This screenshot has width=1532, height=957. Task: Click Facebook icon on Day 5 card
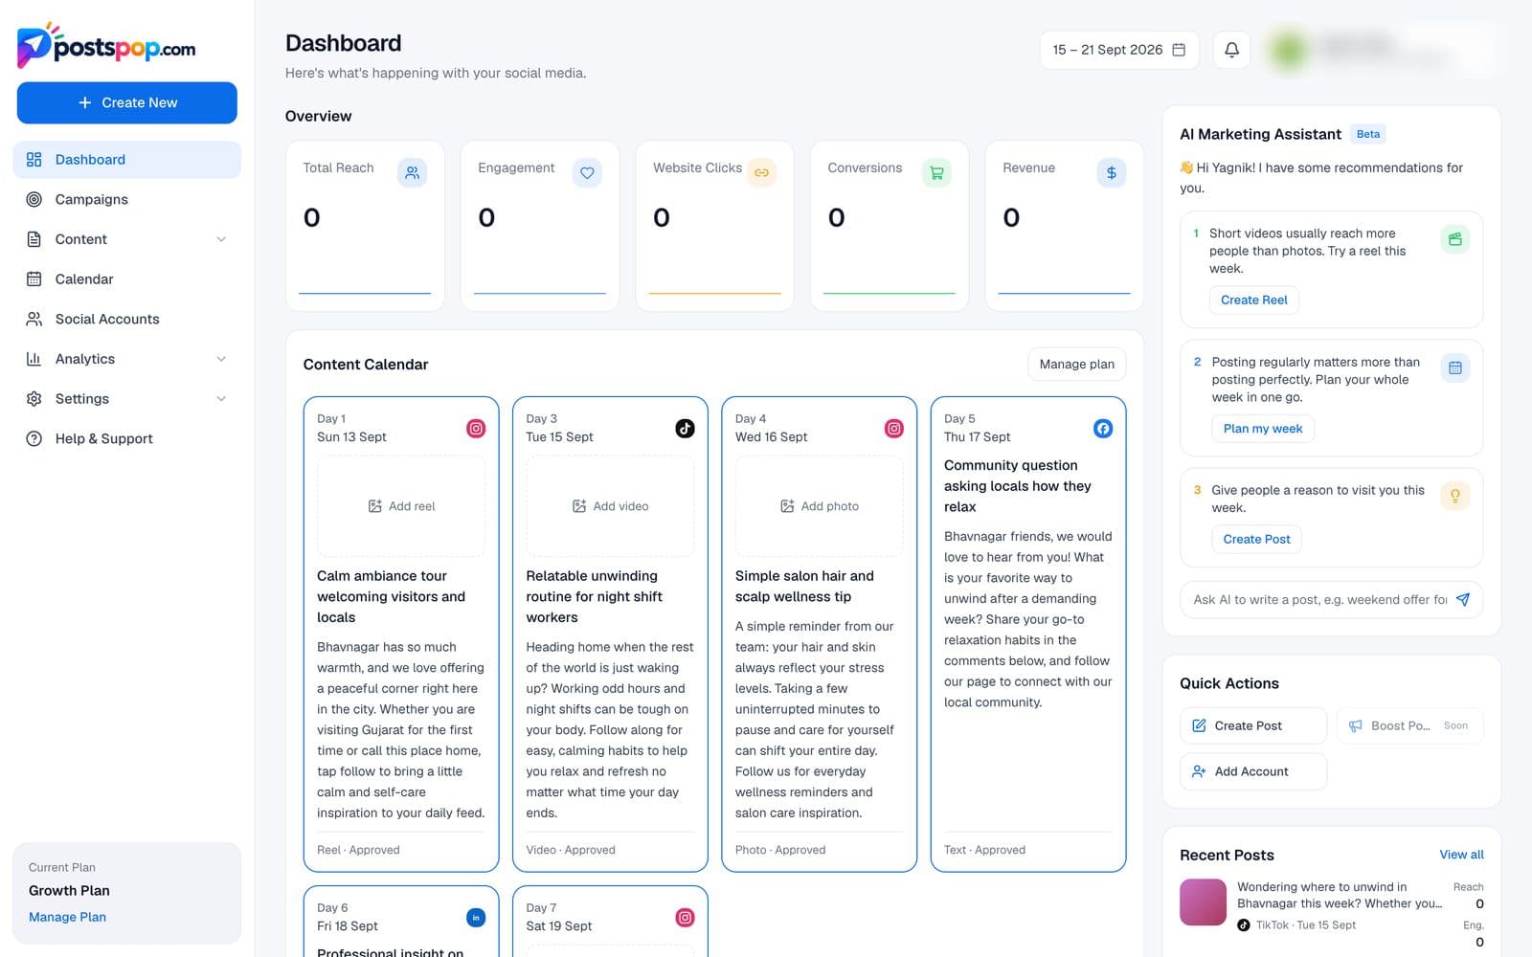[1103, 428]
